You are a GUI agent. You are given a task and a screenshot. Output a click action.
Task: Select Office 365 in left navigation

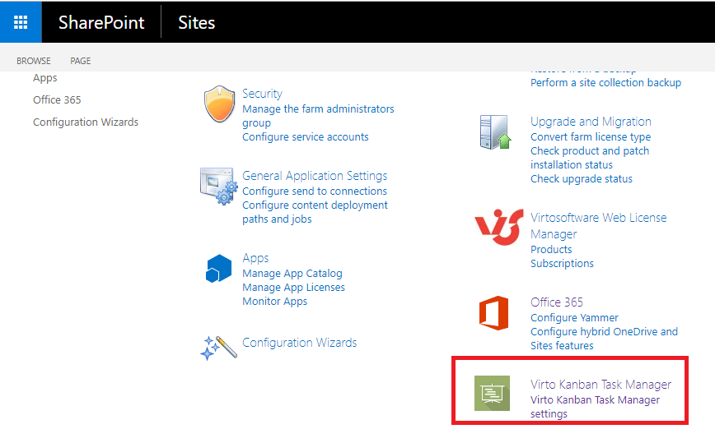pyautogui.click(x=57, y=99)
